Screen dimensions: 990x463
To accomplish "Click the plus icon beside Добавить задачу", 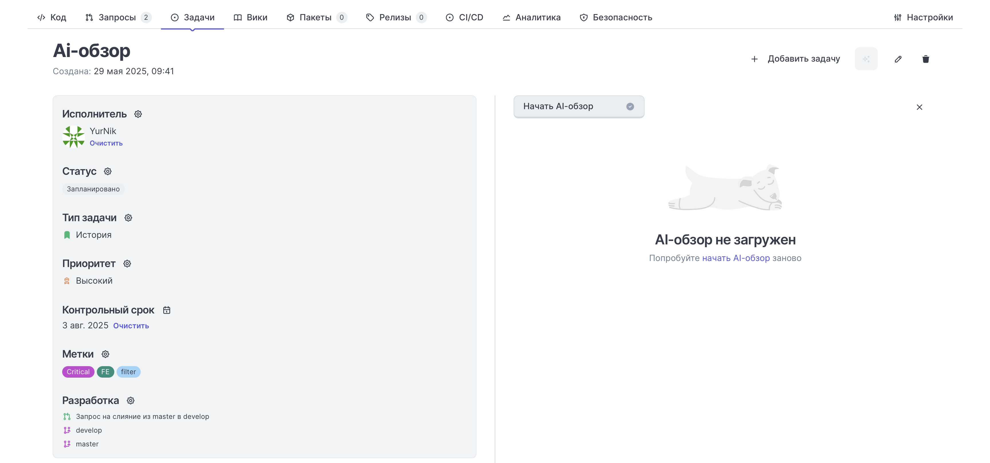I will (x=754, y=59).
